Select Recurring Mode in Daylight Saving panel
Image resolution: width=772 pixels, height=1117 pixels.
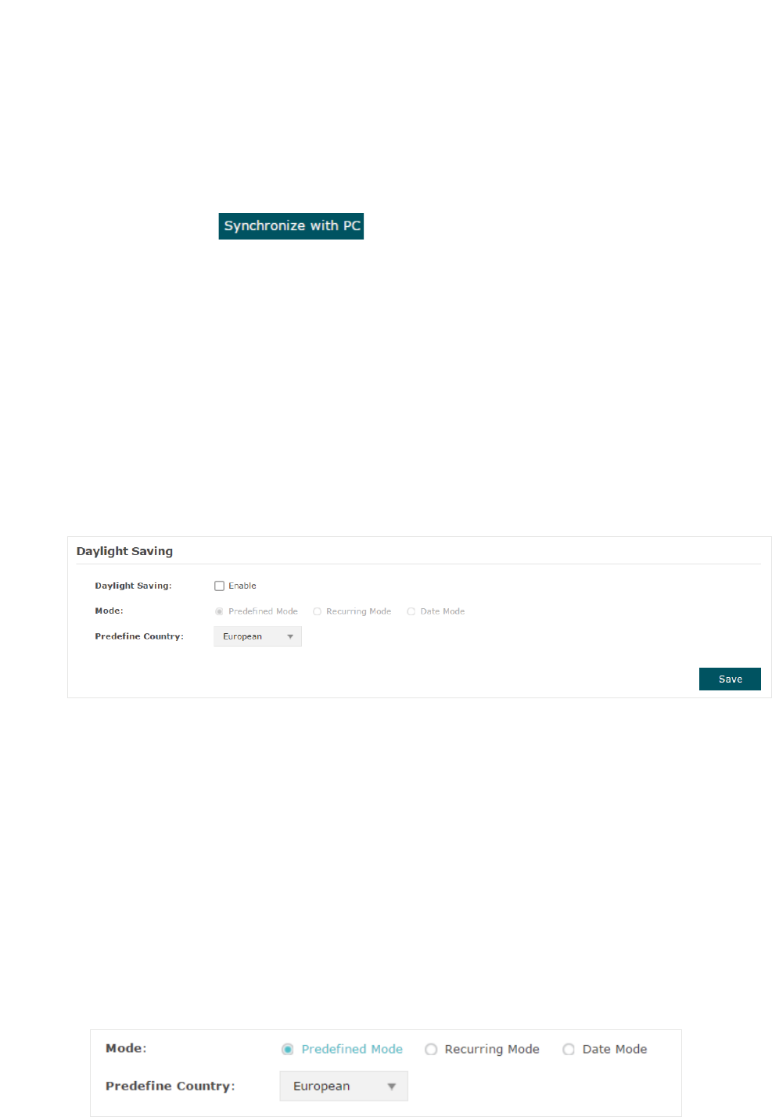point(317,611)
